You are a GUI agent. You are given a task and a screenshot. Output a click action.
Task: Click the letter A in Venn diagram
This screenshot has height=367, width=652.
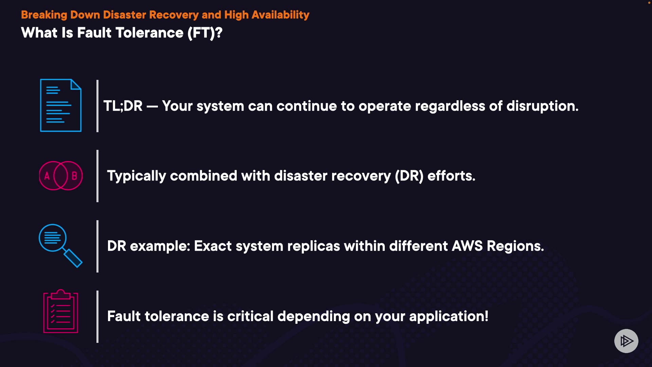click(x=47, y=176)
